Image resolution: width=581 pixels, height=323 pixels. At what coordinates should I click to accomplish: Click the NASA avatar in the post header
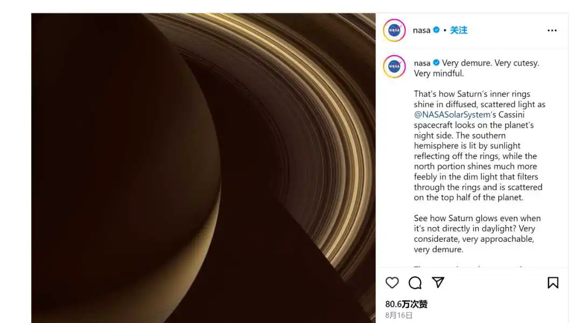click(x=394, y=30)
